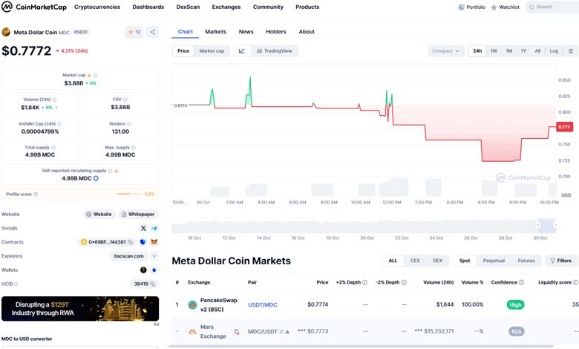Open the USDT/MDC pair link
579x349 pixels.
pos(263,304)
